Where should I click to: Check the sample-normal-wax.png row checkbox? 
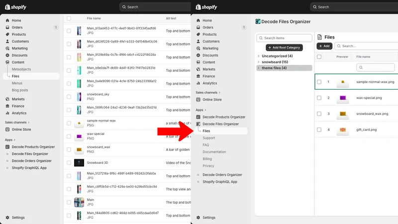pyautogui.click(x=319, y=82)
